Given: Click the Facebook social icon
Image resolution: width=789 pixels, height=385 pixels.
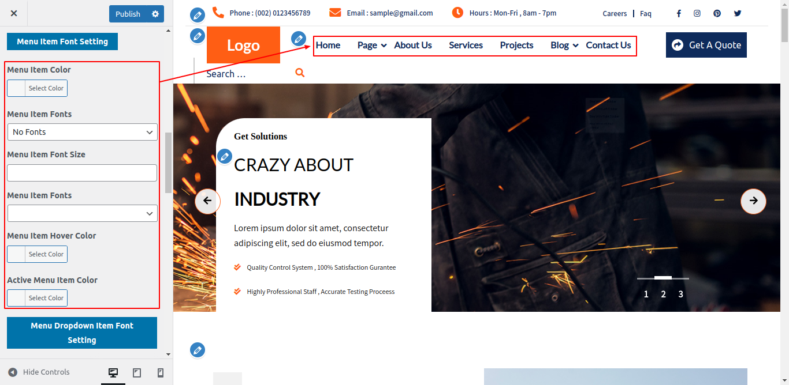Looking at the screenshot, I should pyautogui.click(x=679, y=13).
